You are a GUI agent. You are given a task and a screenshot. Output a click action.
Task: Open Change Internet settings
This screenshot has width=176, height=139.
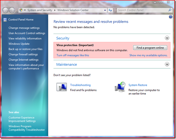(23, 60)
